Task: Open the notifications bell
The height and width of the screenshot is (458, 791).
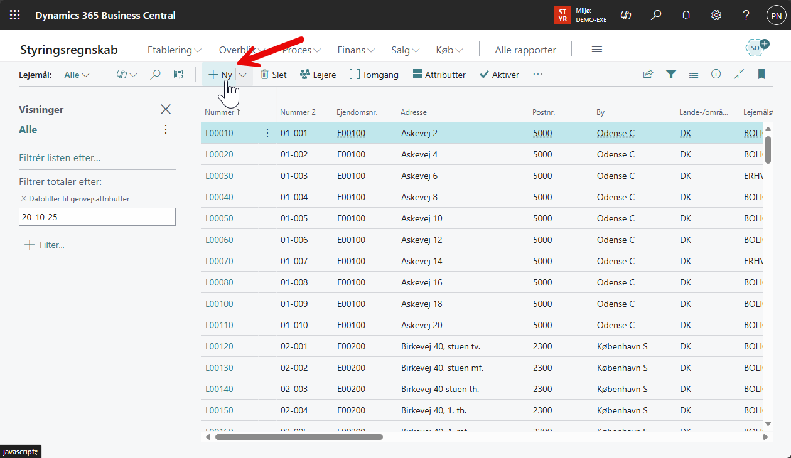Action: (686, 15)
